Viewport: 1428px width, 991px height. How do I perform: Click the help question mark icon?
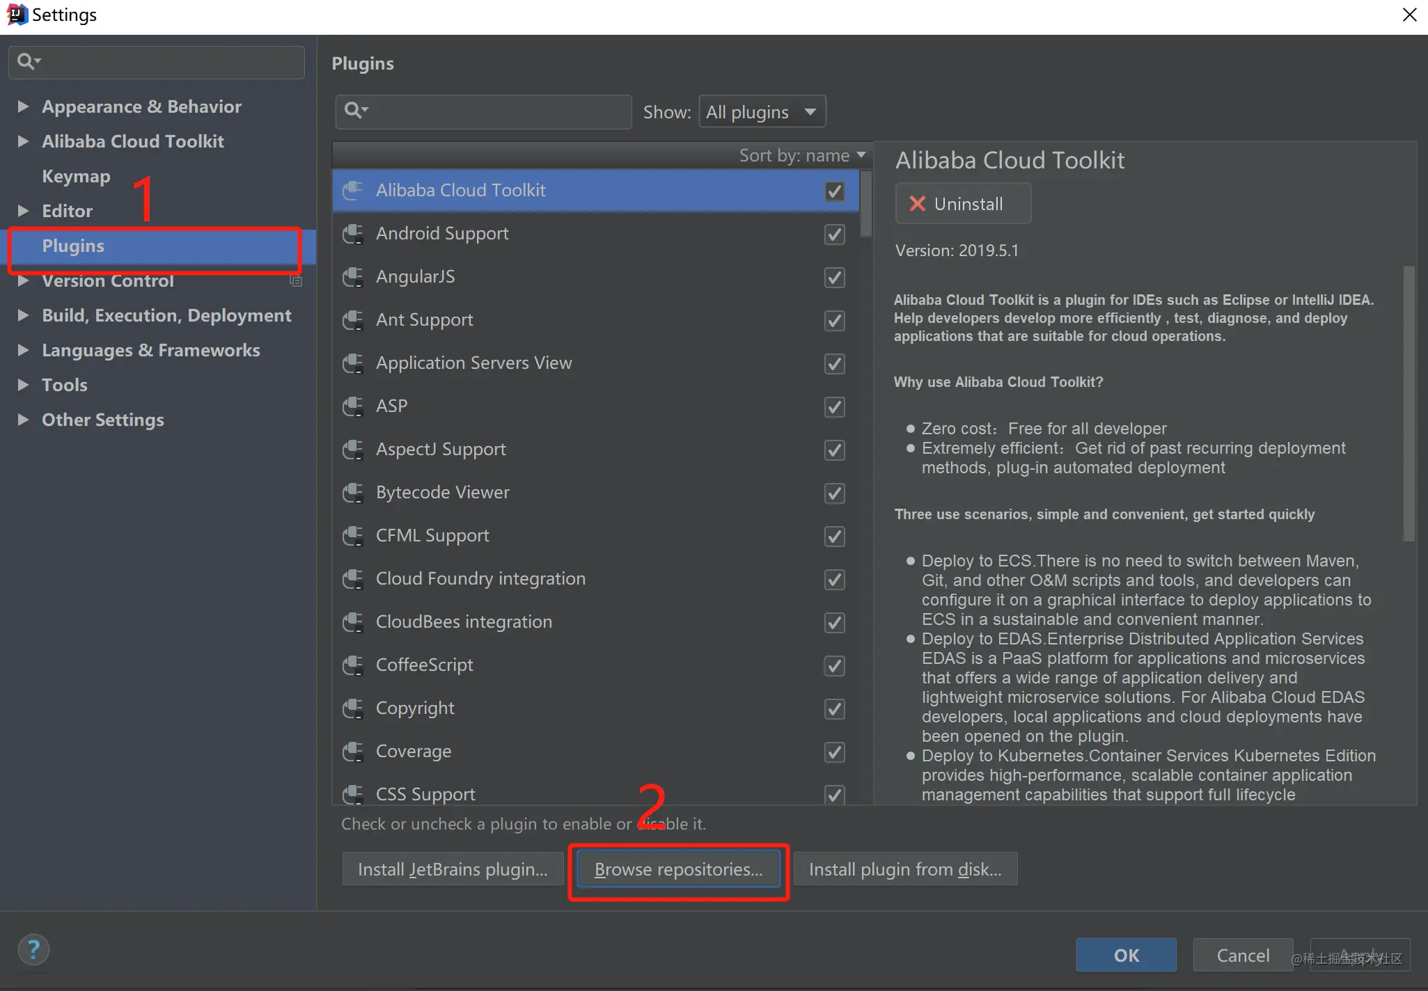coord(33,949)
